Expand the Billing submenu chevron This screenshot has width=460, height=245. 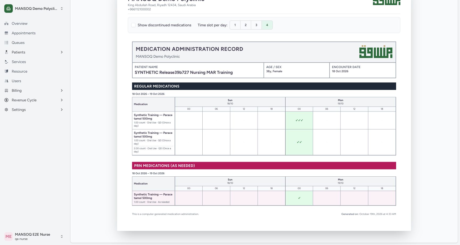[x=62, y=90]
